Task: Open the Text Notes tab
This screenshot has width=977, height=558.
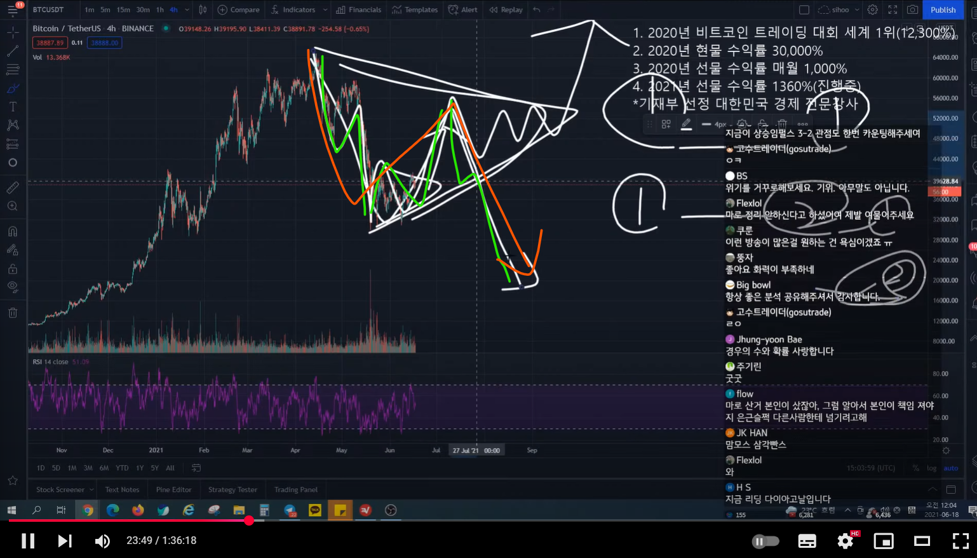Action: [122, 489]
